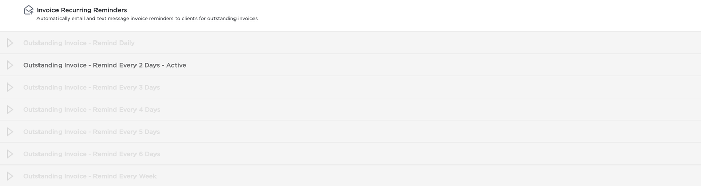Click the word 'Week' in the last reminder row

coord(148,176)
